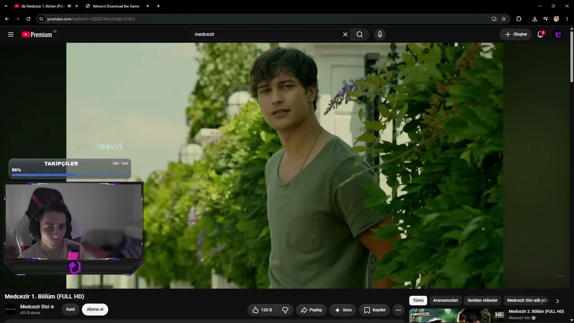Select the Medcezir Dizi adlı yük… chip
Screen dimensions: 574x323
click(527, 301)
